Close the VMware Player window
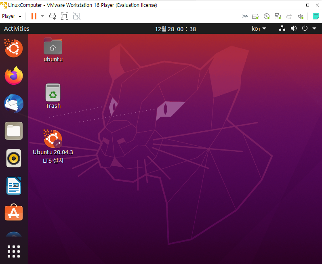 coord(317,5)
